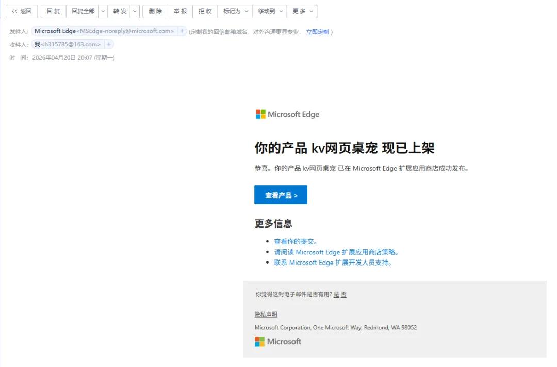Delete the mail with 删除
557x367 pixels.
coord(155,11)
